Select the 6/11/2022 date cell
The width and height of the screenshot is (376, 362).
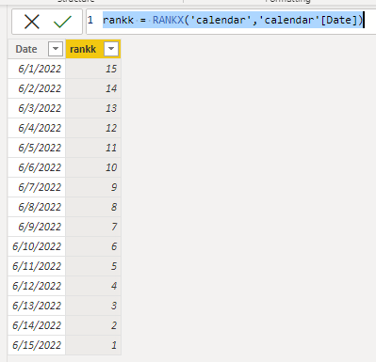tap(37, 266)
